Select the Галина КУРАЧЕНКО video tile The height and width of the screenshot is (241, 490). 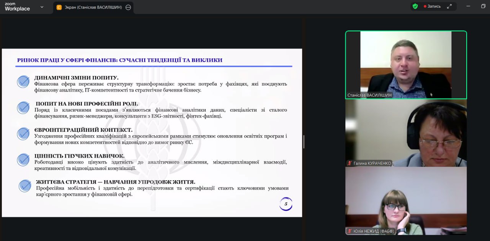[406, 133]
